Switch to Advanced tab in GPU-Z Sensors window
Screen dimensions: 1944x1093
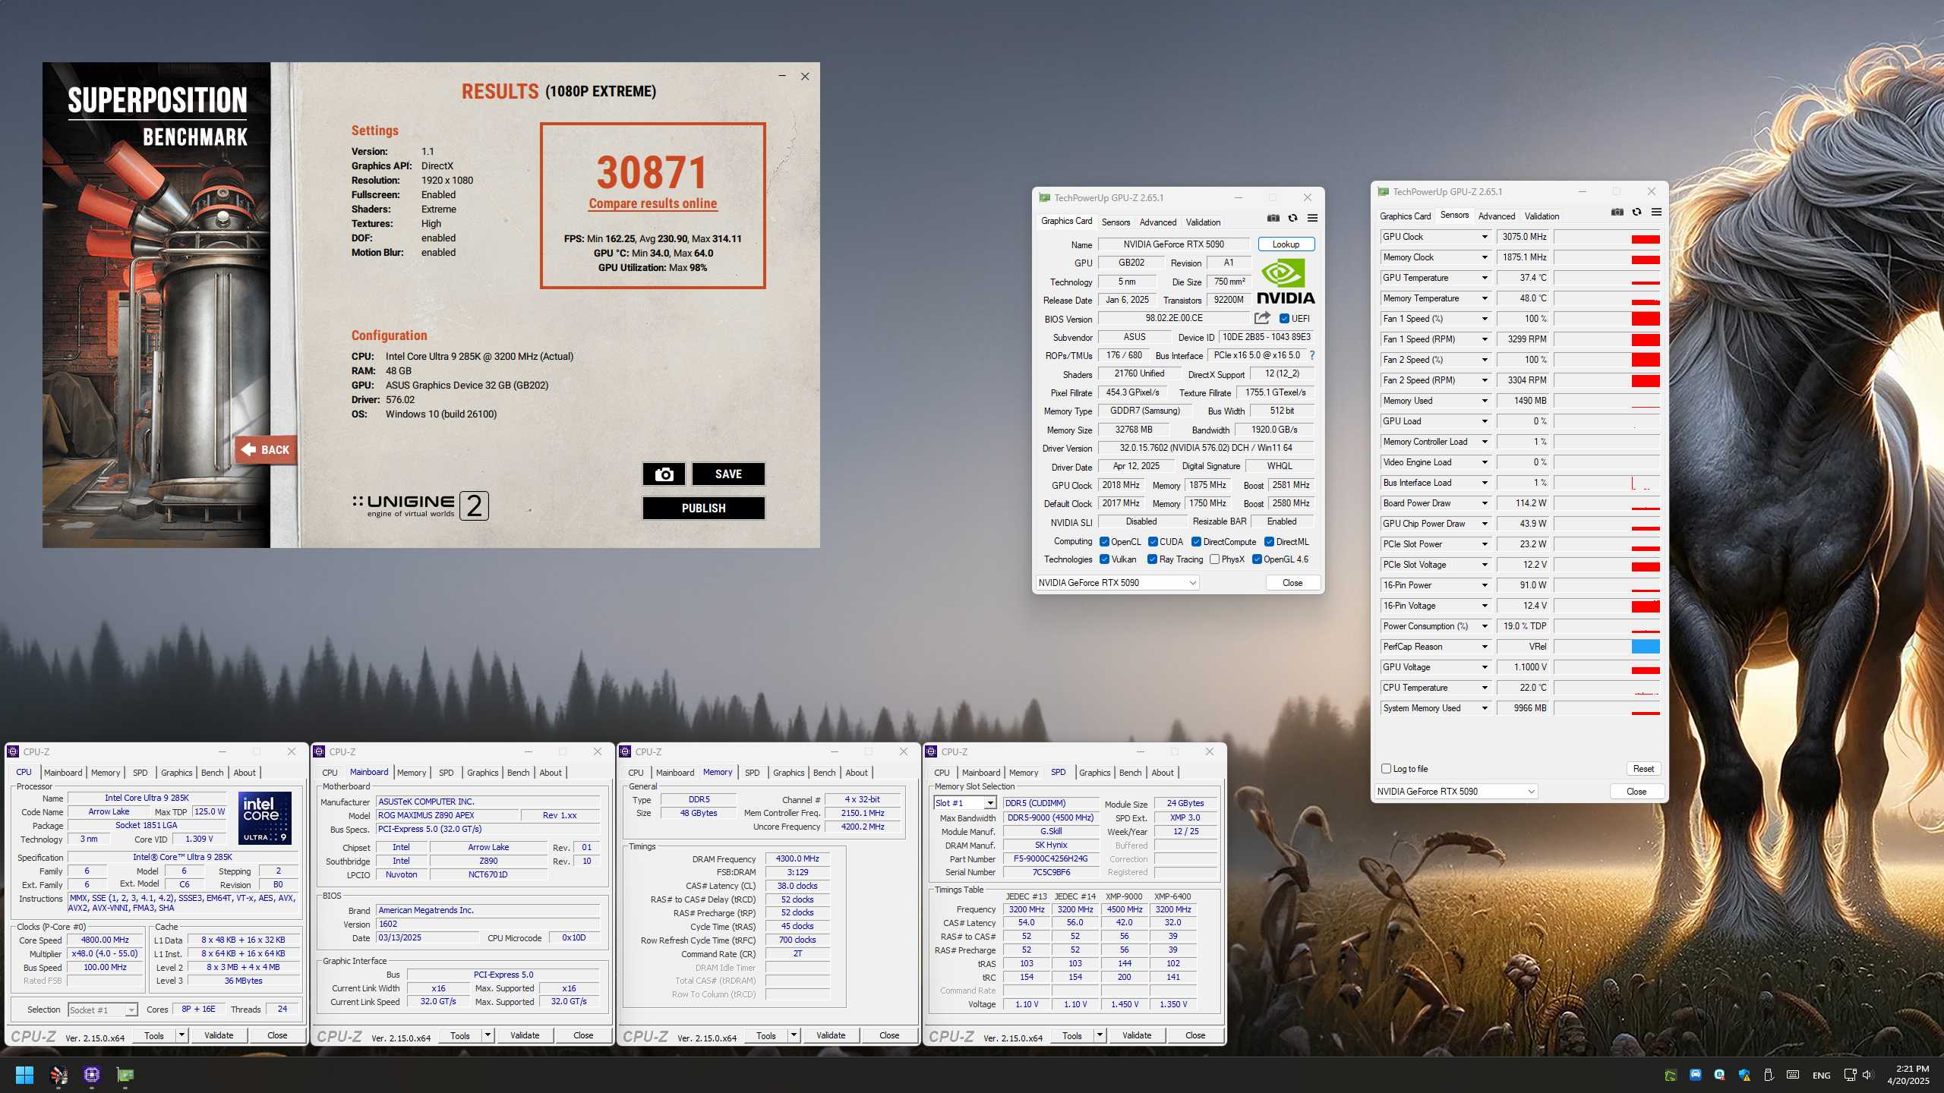(x=1497, y=216)
